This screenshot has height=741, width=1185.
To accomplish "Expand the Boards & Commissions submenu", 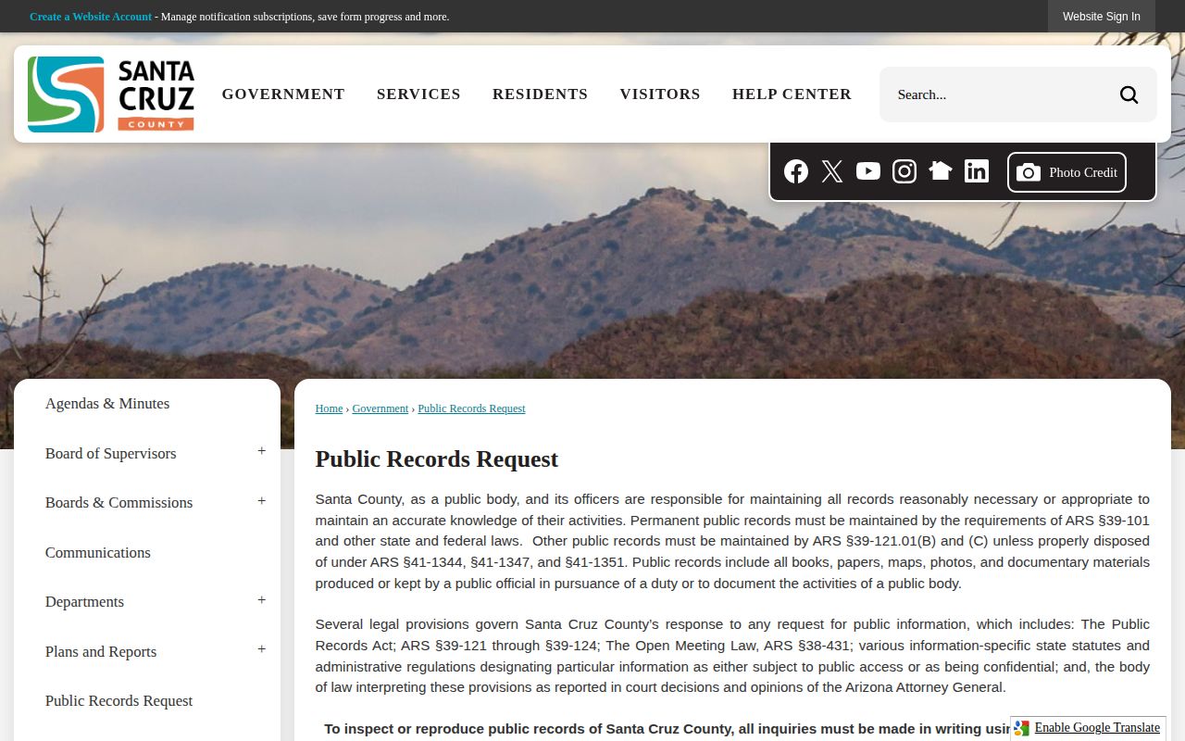I will [x=261, y=501].
